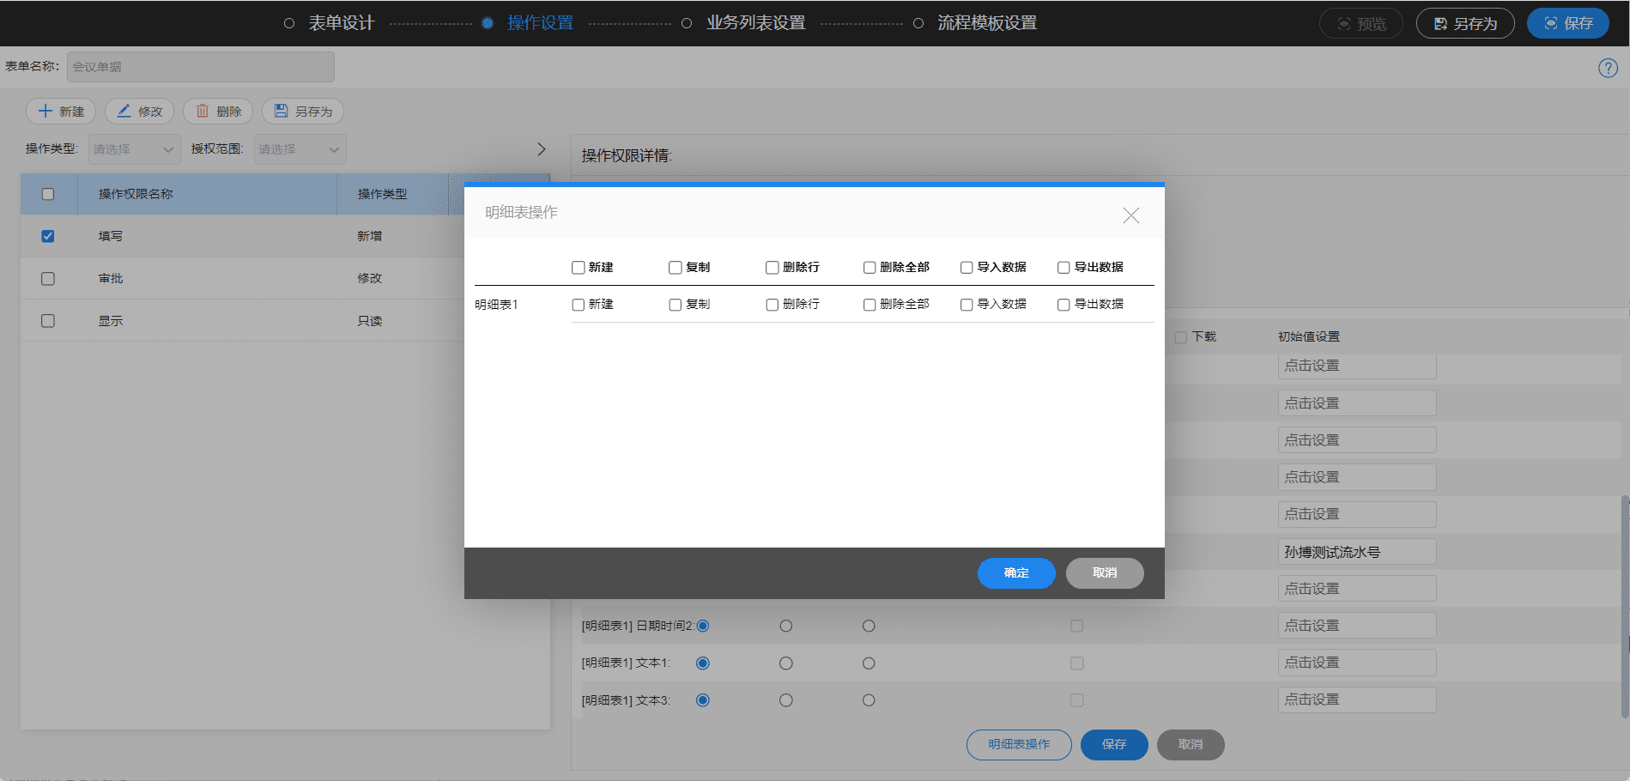
Task: Collapse the left panel with chevron arrow
Action: pyautogui.click(x=542, y=149)
